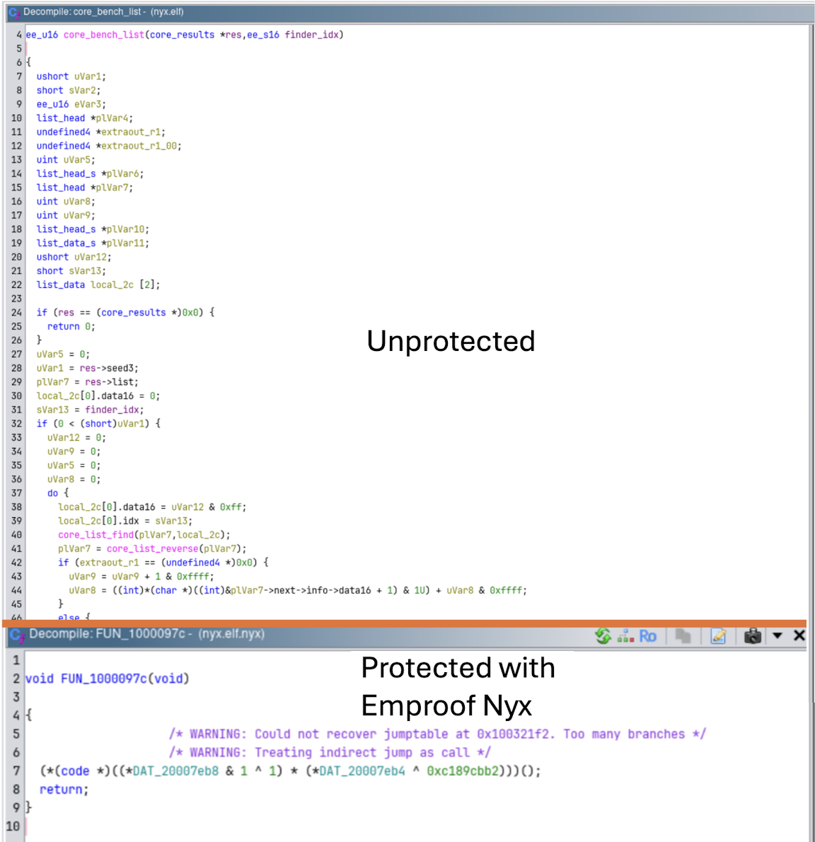Click the green re-decompile refresh icon
The height and width of the screenshot is (842, 815).
tap(603, 636)
